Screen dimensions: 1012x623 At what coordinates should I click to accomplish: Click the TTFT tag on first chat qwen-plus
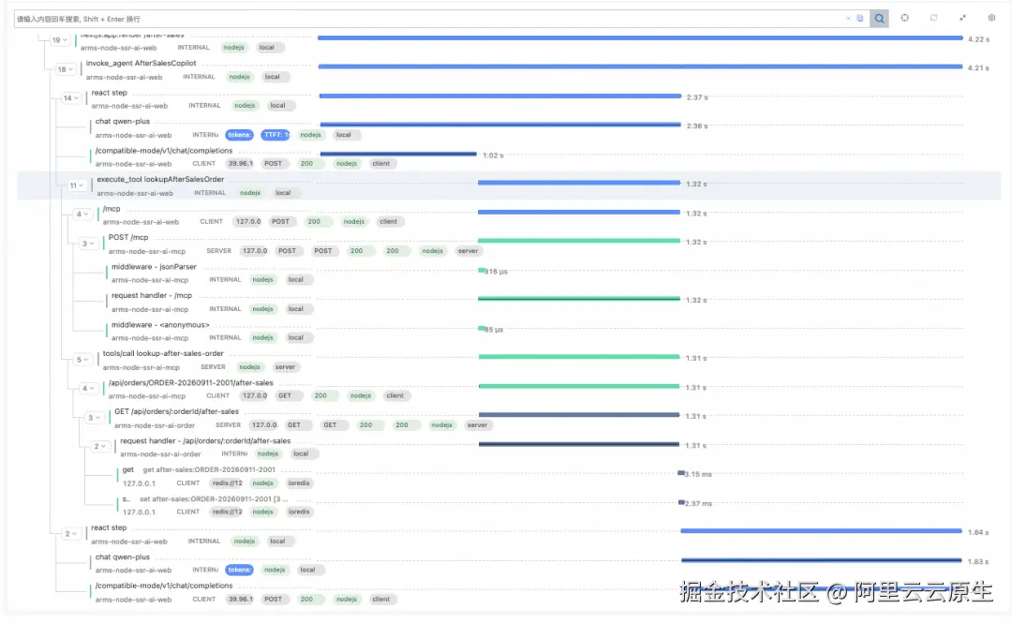coord(275,135)
